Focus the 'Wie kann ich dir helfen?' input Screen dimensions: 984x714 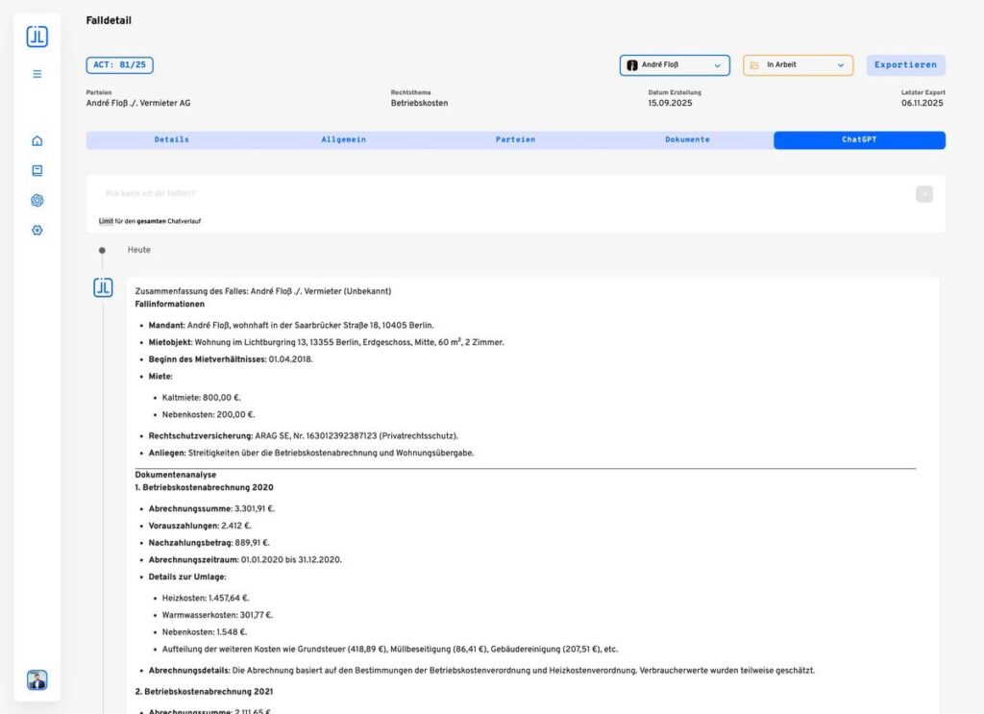pos(500,194)
